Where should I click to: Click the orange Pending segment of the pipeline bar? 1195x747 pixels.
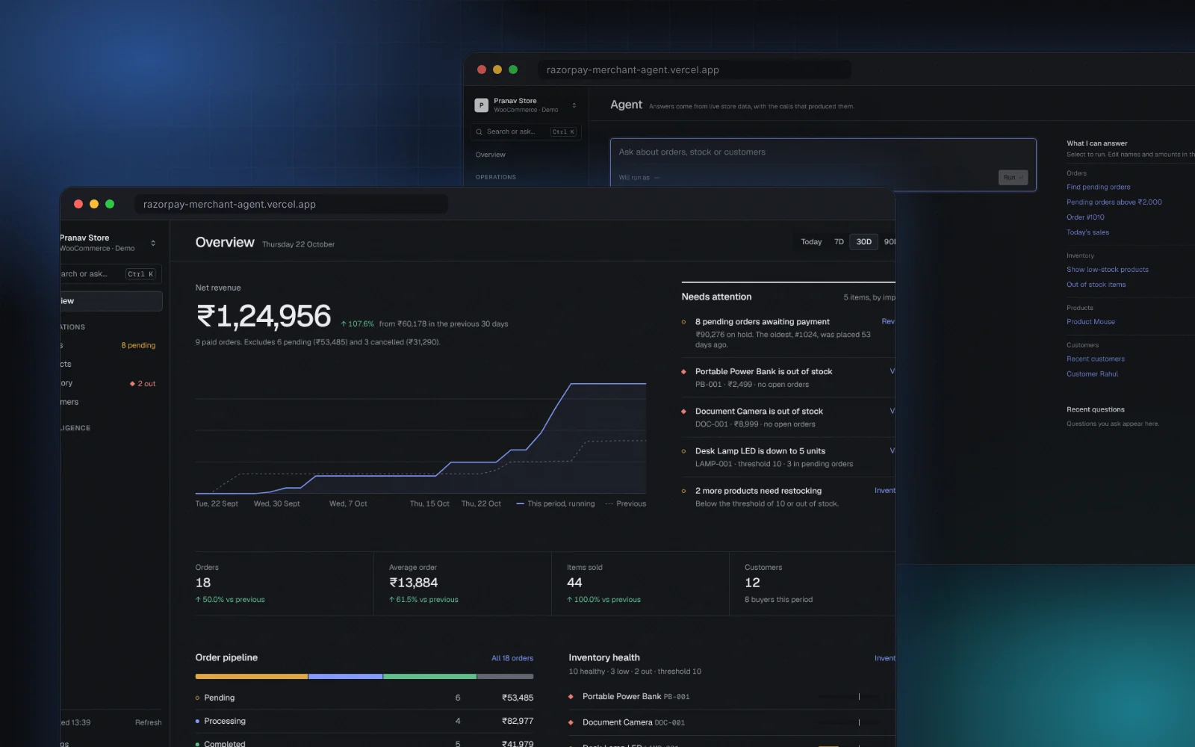tap(252, 676)
